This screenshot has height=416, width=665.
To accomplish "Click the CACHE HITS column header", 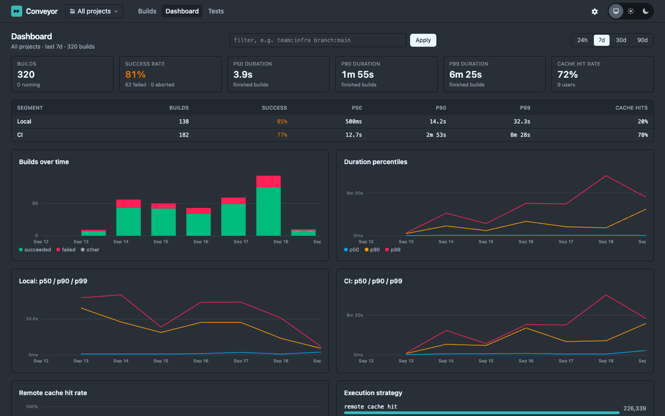I will (x=631, y=108).
